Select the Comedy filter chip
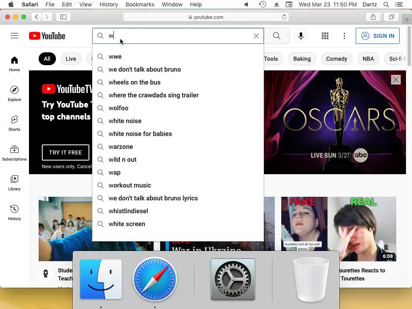 (337, 59)
